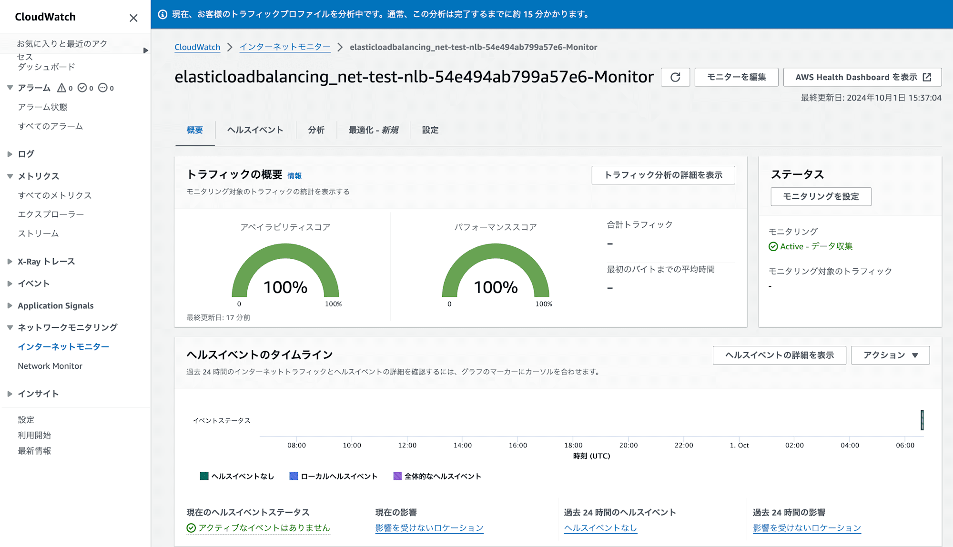Click 影響を受けないロケーション under 現在の影響

point(429,528)
